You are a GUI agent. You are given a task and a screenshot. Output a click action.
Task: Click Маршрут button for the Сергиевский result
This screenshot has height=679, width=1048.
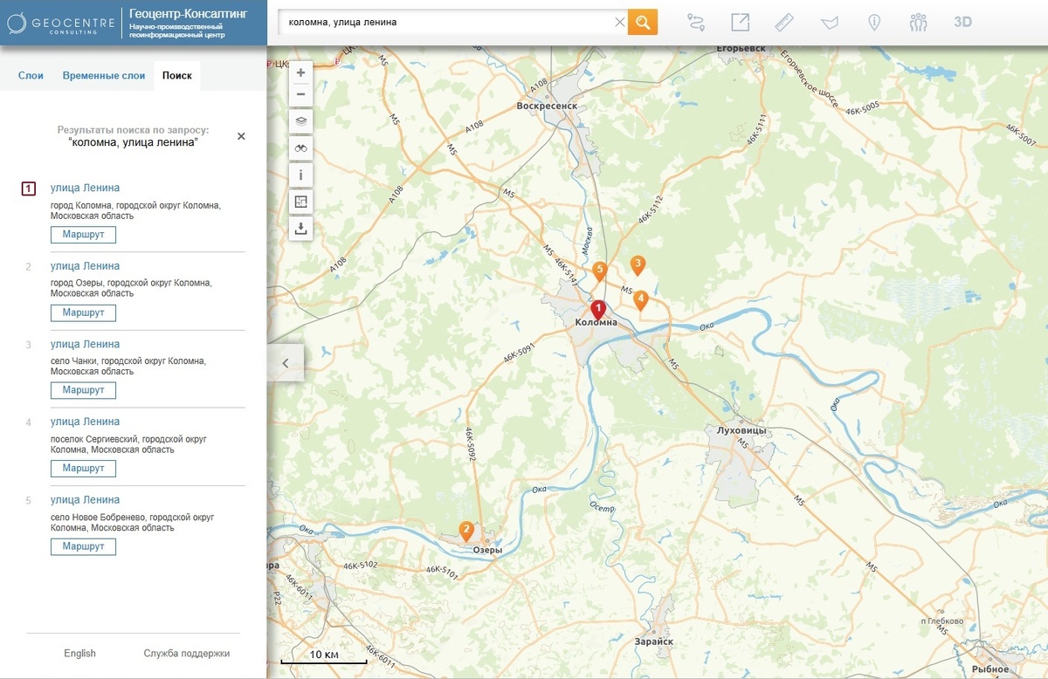[83, 469]
